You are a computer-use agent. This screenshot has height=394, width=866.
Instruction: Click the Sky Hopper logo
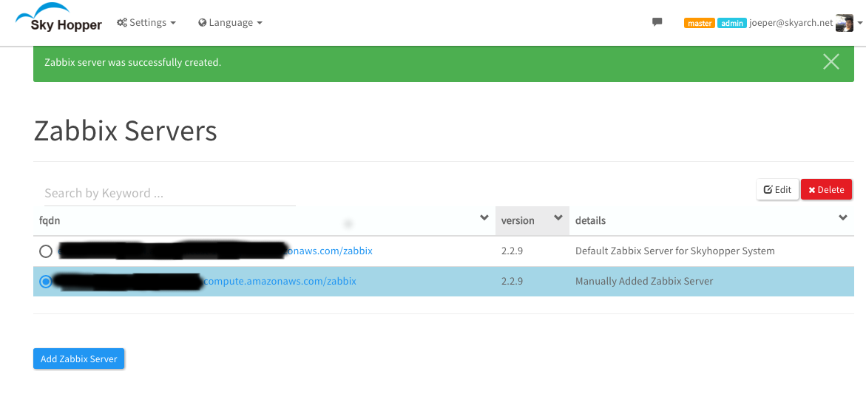pyautogui.click(x=58, y=18)
